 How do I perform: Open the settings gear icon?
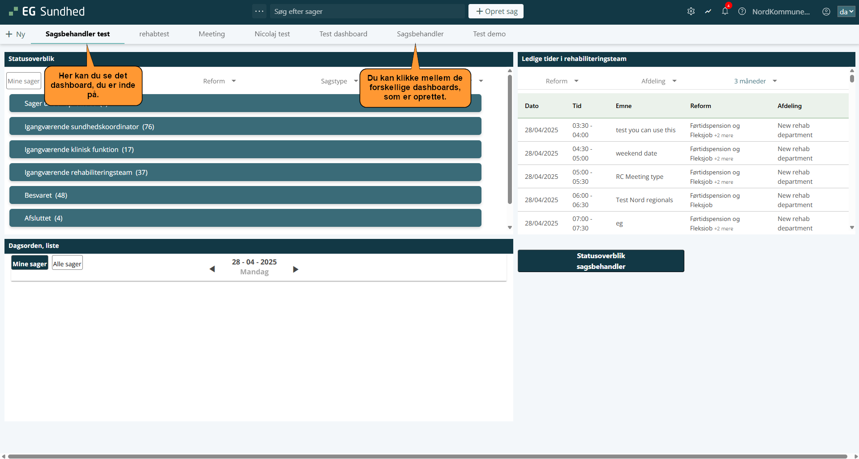tap(691, 12)
